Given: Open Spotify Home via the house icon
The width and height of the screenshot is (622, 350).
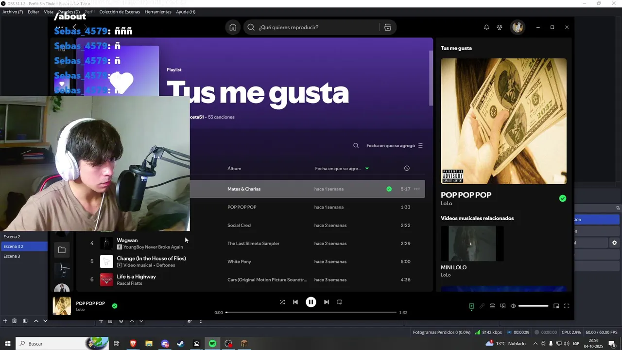Looking at the screenshot, I should 233,27.
